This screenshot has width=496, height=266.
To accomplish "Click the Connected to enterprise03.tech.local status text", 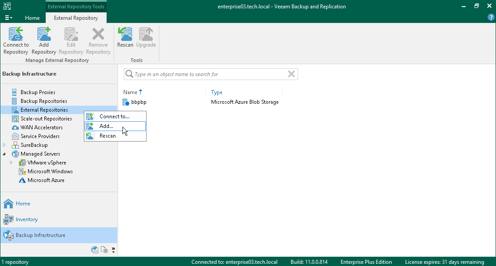I will [234, 262].
